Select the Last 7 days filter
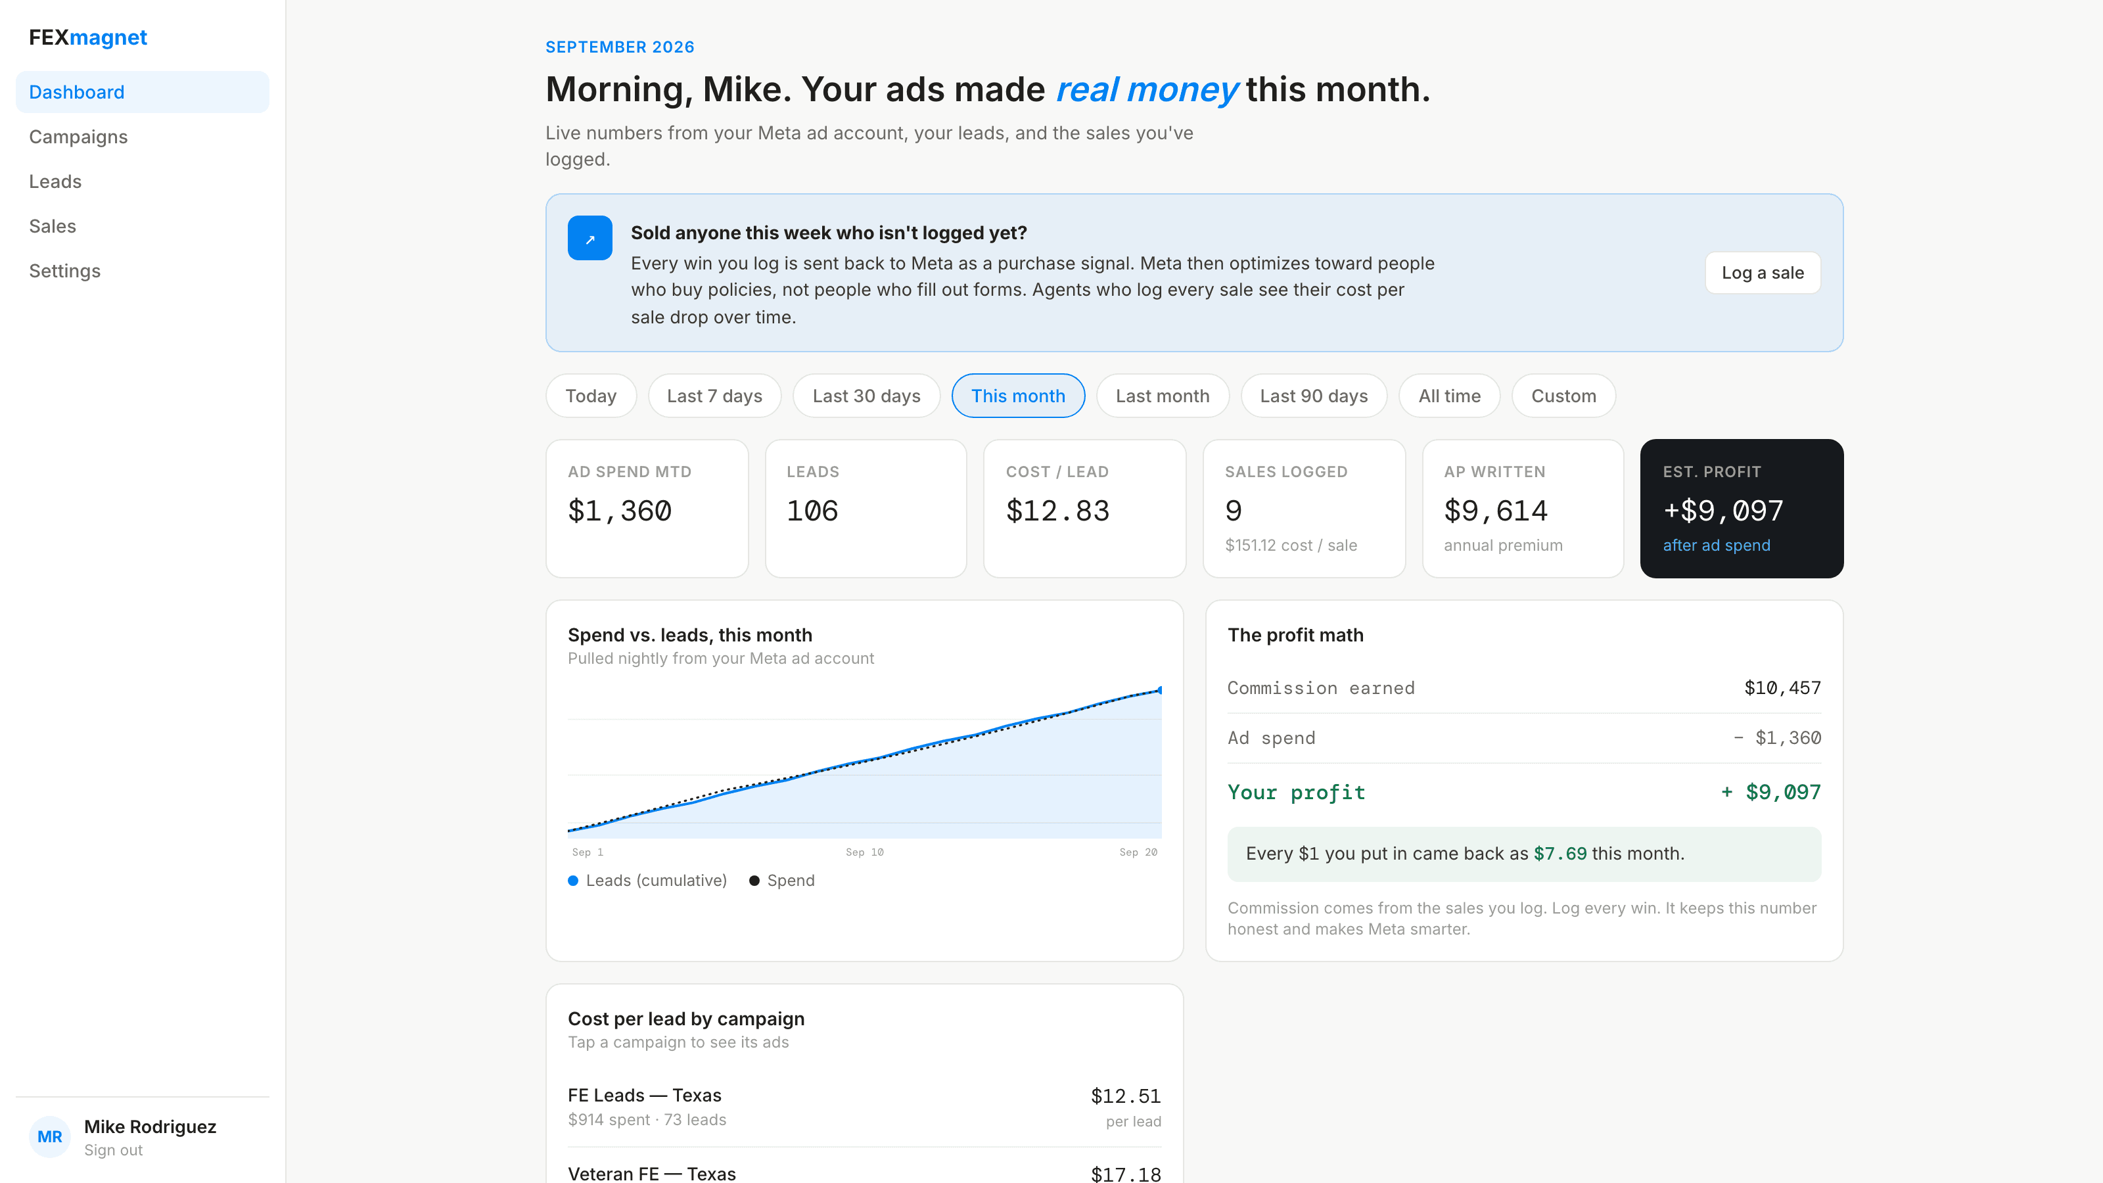Screen dimensions: 2103x1183 [714, 396]
